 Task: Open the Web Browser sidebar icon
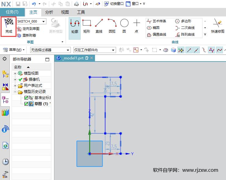5,145
